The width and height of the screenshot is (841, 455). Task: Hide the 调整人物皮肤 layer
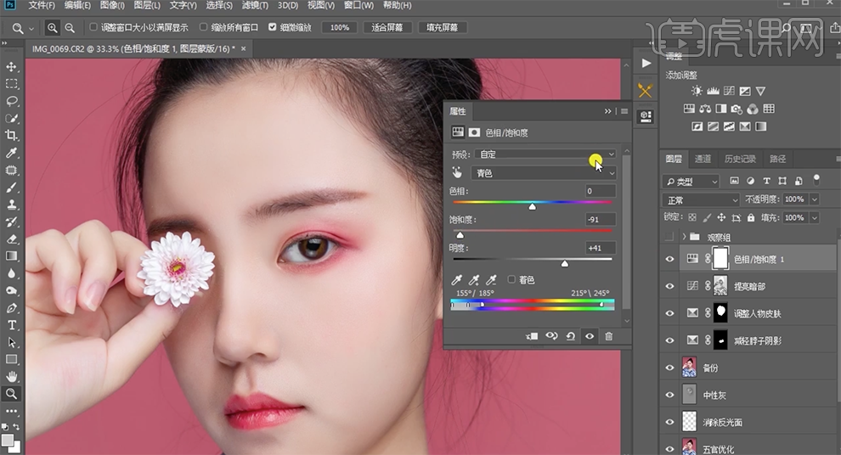pos(669,313)
